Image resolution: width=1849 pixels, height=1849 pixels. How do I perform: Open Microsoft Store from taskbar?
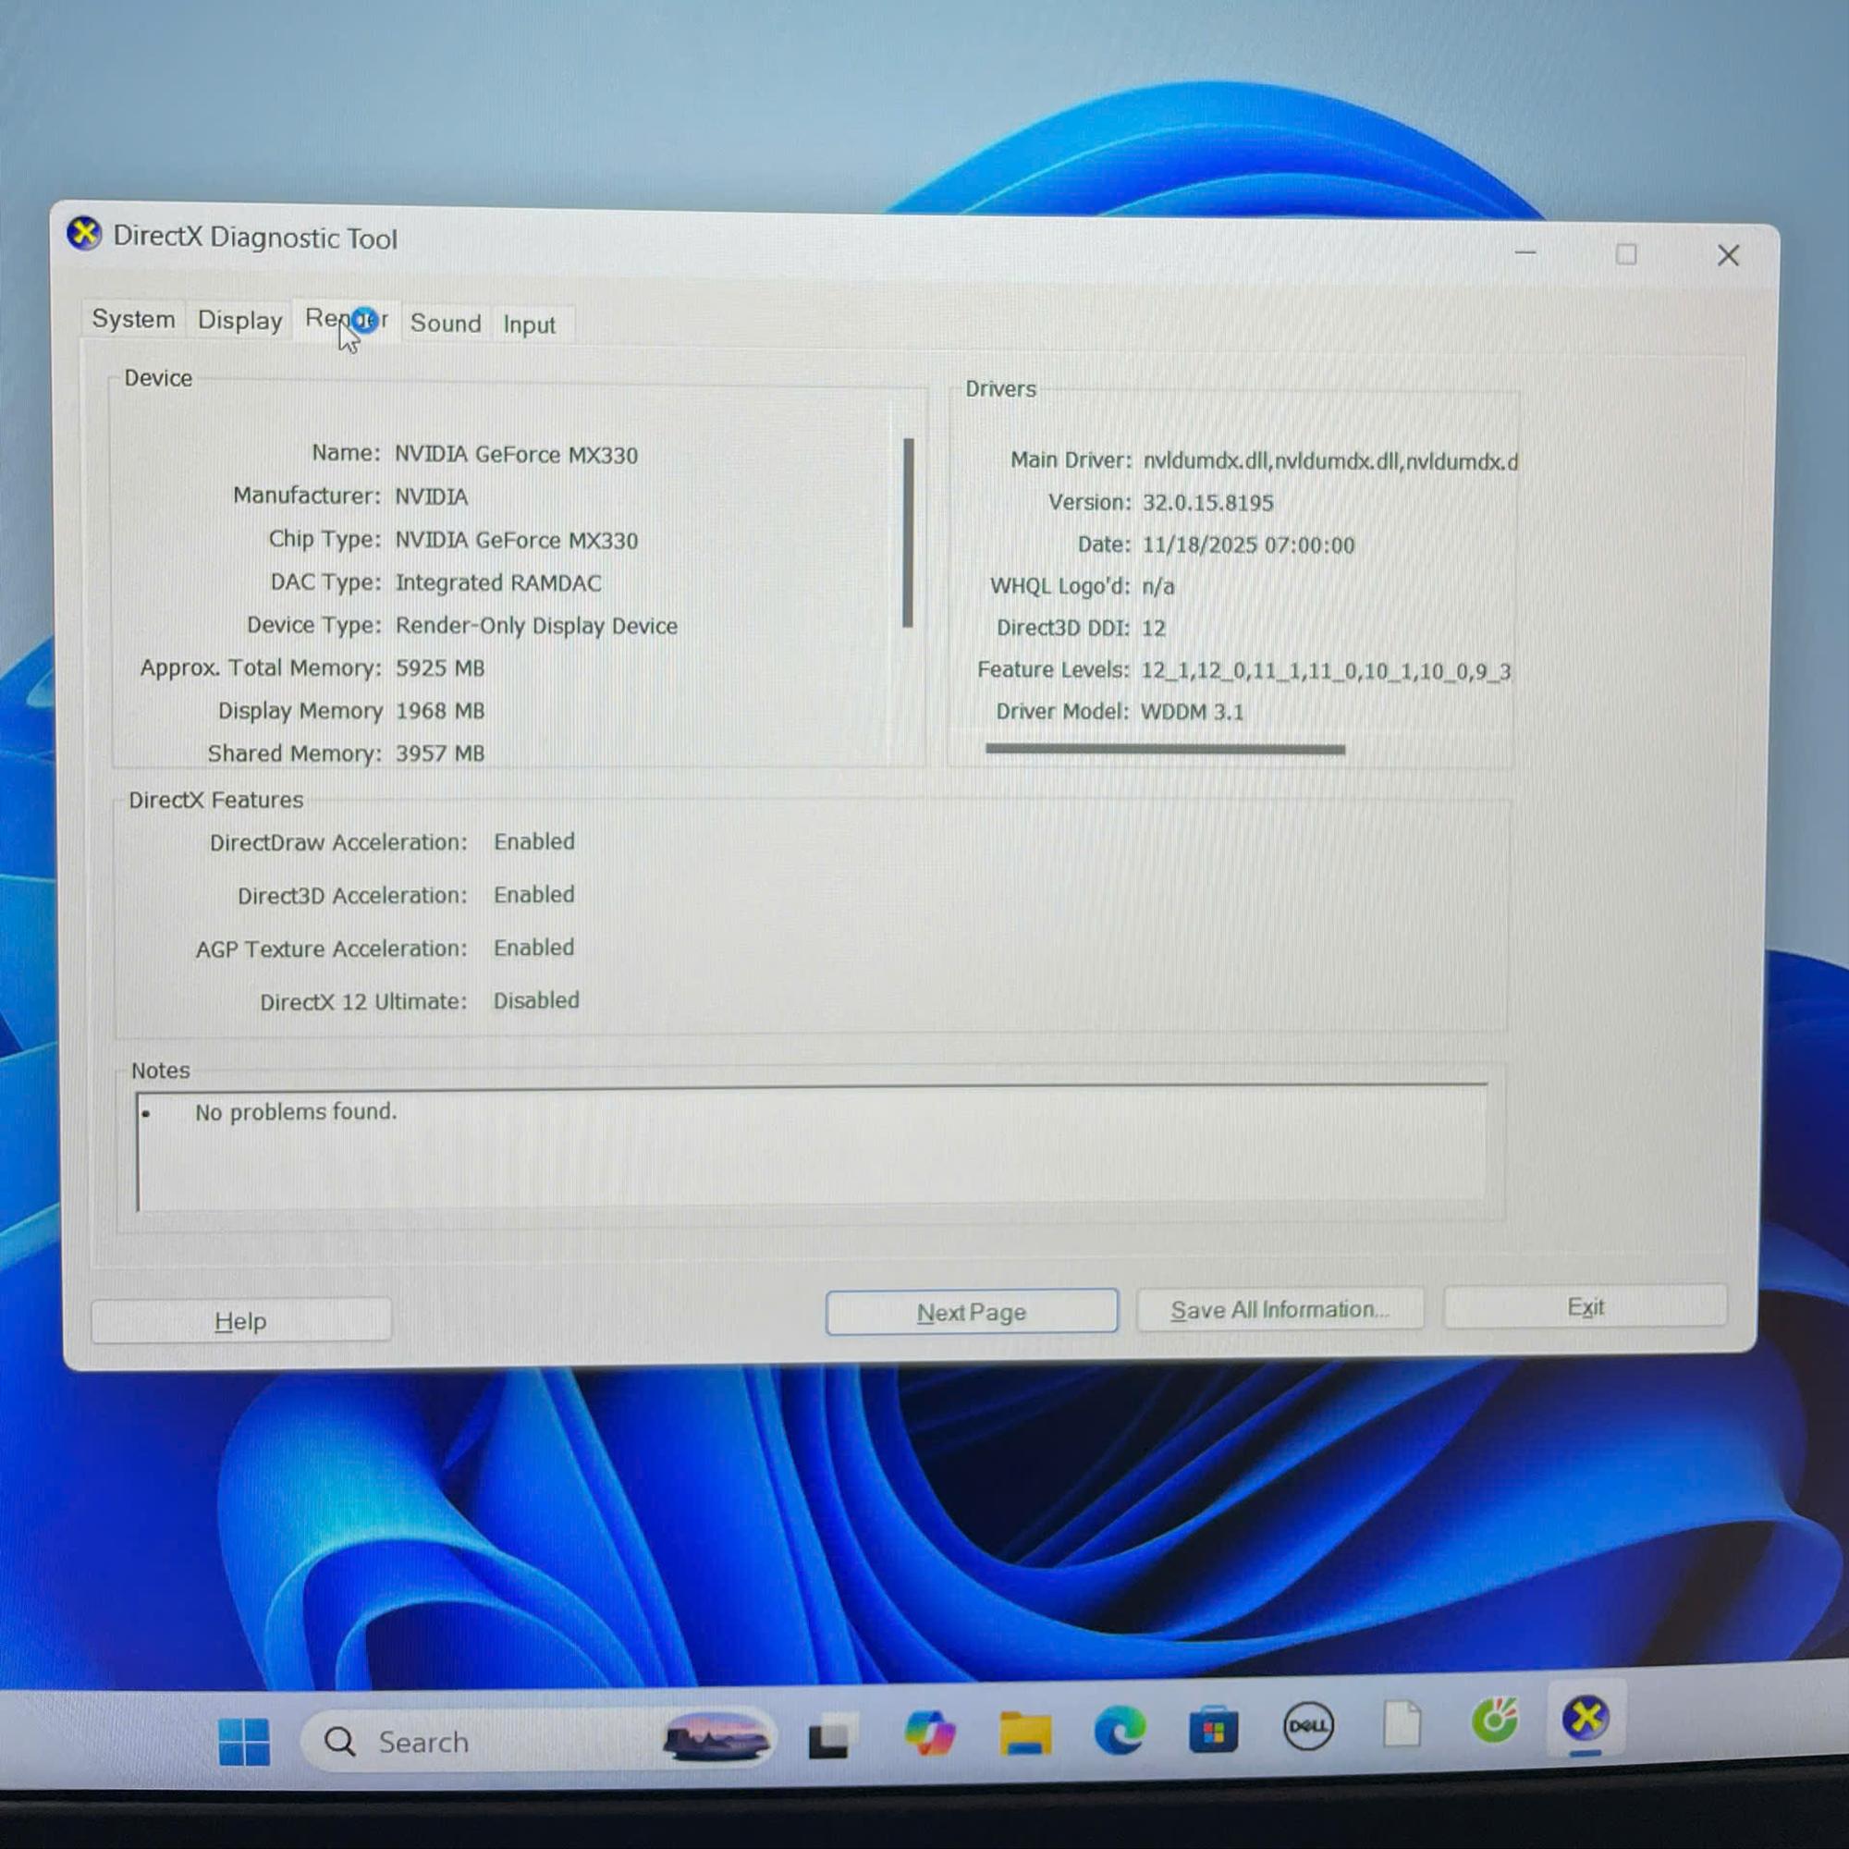(x=1214, y=1729)
